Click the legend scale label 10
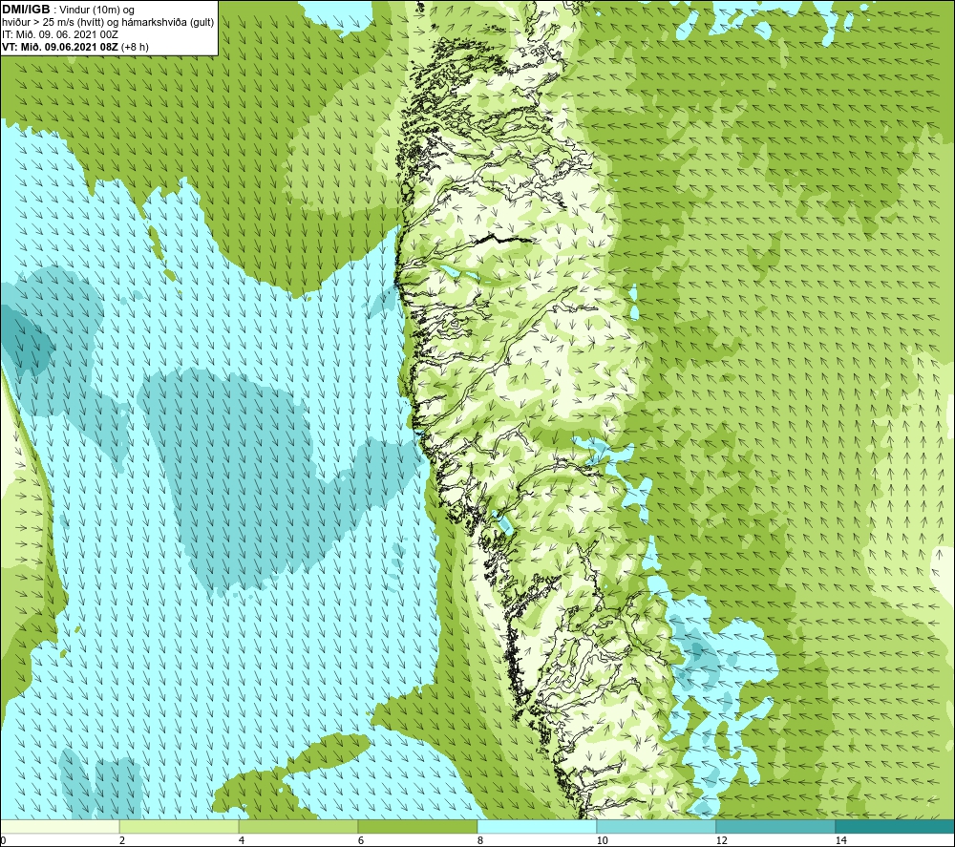 602,841
